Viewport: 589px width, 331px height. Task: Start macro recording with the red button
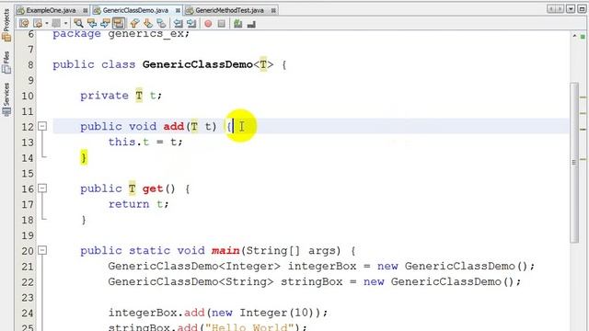(x=208, y=24)
